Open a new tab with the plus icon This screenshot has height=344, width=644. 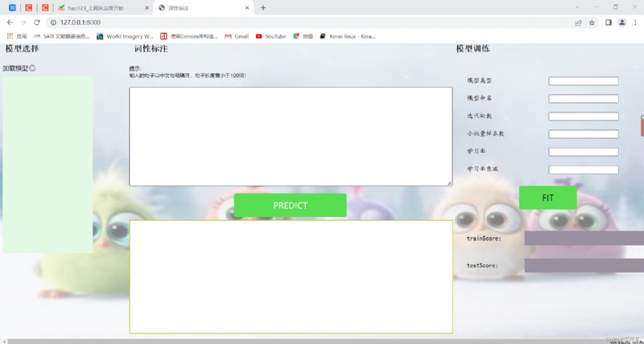(x=263, y=8)
